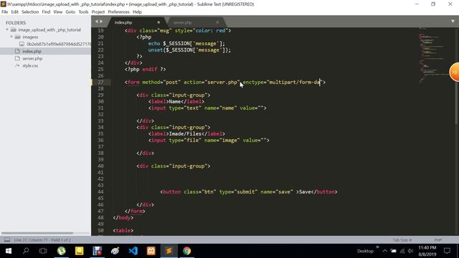The image size is (459, 258).
Task: Go to previous tab with left arrow
Action: click(96, 21)
